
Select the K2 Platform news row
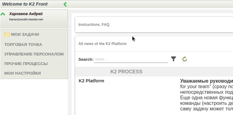click(91, 81)
